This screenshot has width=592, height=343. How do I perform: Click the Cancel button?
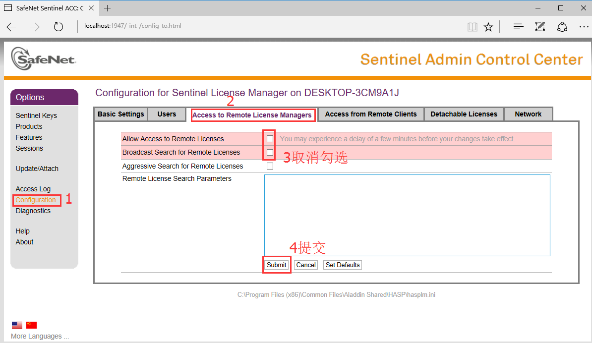click(306, 265)
